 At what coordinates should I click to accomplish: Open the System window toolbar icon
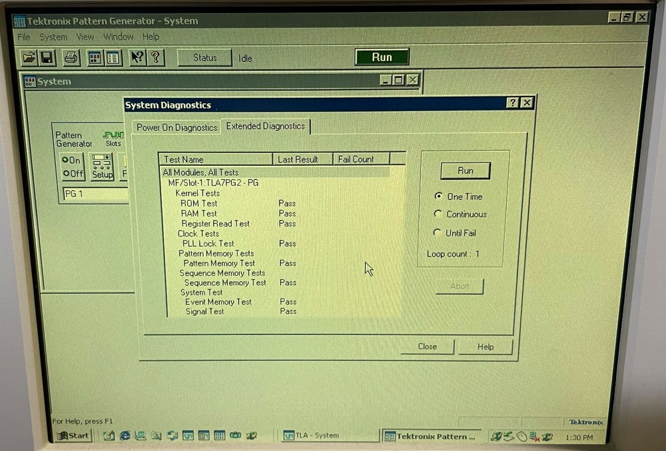point(95,58)
